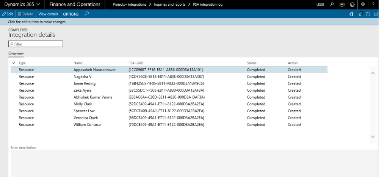379x177 pixels.
Task: Click the Edit button
Action: pos(7,14)
